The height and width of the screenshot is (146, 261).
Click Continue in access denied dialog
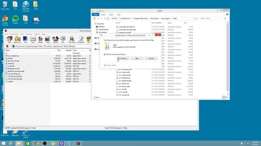123,58
